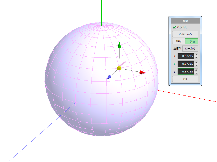This screenshot has width=217, height=162.
Task: Select the 絶対 (absolute) mode toggle
Action: point(192,41)
